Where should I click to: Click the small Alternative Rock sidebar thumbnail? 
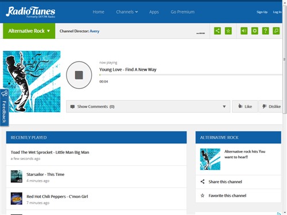pos(210,159)
